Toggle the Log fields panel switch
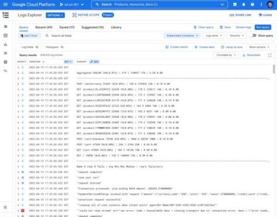The image size is (277, 217). (37, 47)
